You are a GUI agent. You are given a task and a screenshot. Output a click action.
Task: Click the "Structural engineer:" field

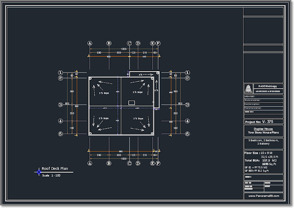(x=263, y=101)
